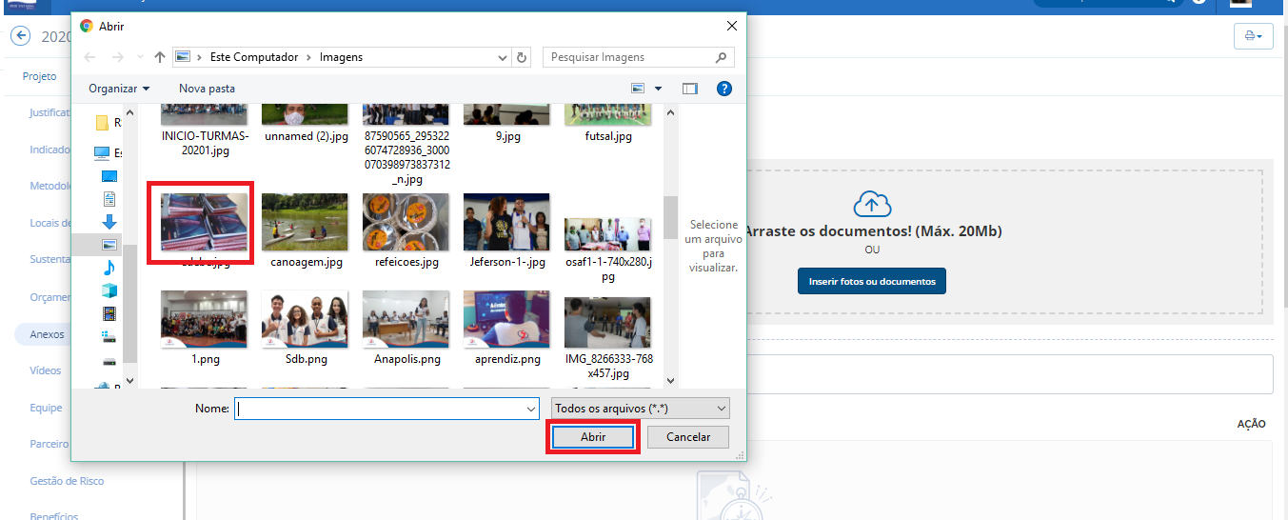Viewport: 1288px width, 520px height.
Task: Open the Vídeos sidebar section
Action: tap(46, 370)
